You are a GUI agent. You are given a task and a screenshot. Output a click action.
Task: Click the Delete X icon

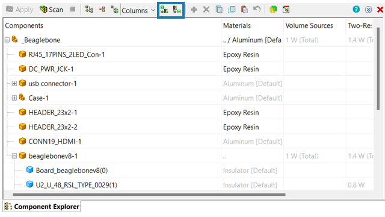(206, 10)
